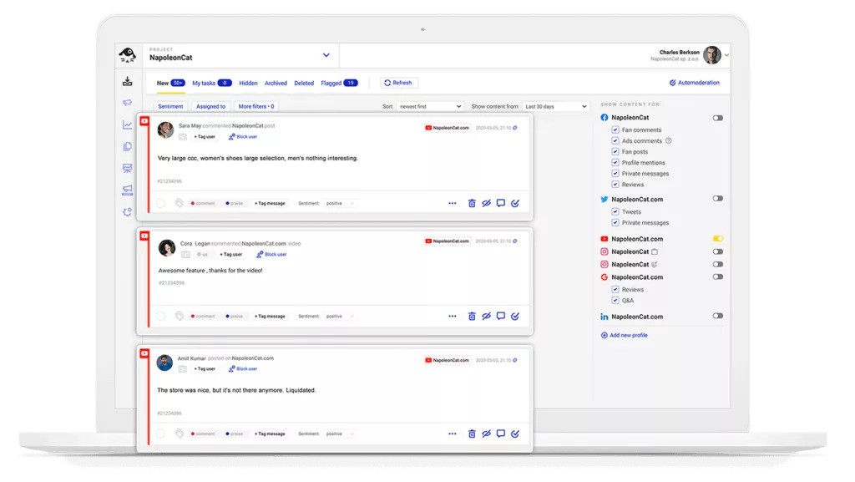Uncheck the Fan comments checkbox
The image size is (855, 482).
615,129
